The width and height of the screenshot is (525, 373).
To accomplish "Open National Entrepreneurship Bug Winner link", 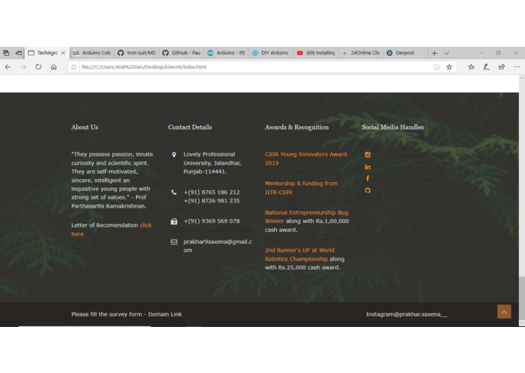I will [x=307, y=217].
